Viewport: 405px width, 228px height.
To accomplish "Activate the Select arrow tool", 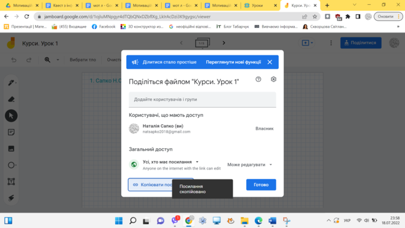I will pos(11,116).
